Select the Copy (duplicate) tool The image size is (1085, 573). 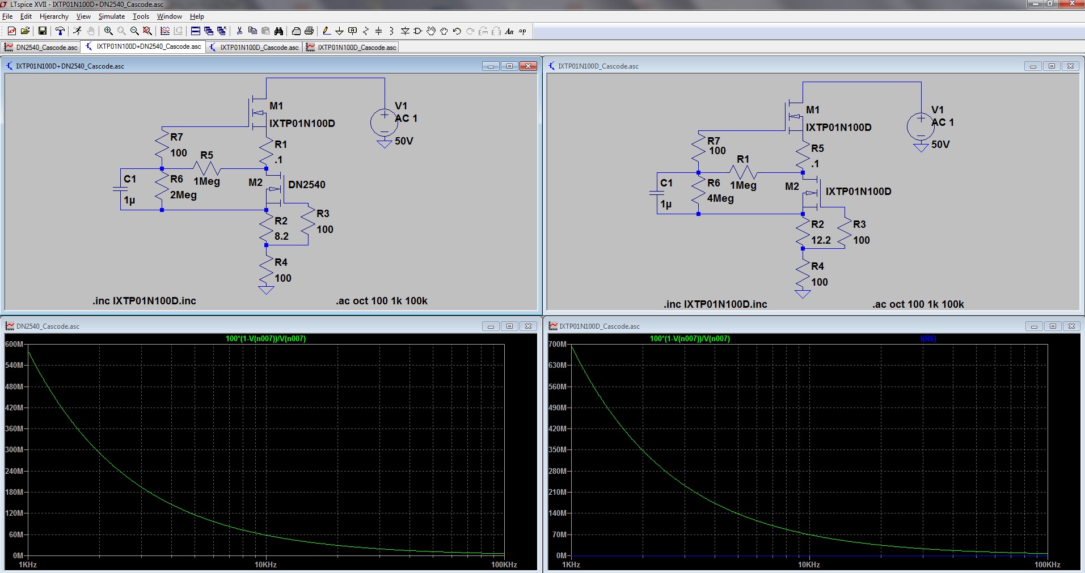pyautogui.click(x=253, y=31)
